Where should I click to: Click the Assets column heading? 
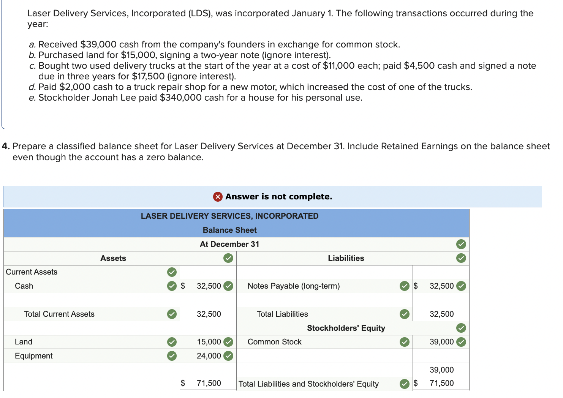point(113,258)
